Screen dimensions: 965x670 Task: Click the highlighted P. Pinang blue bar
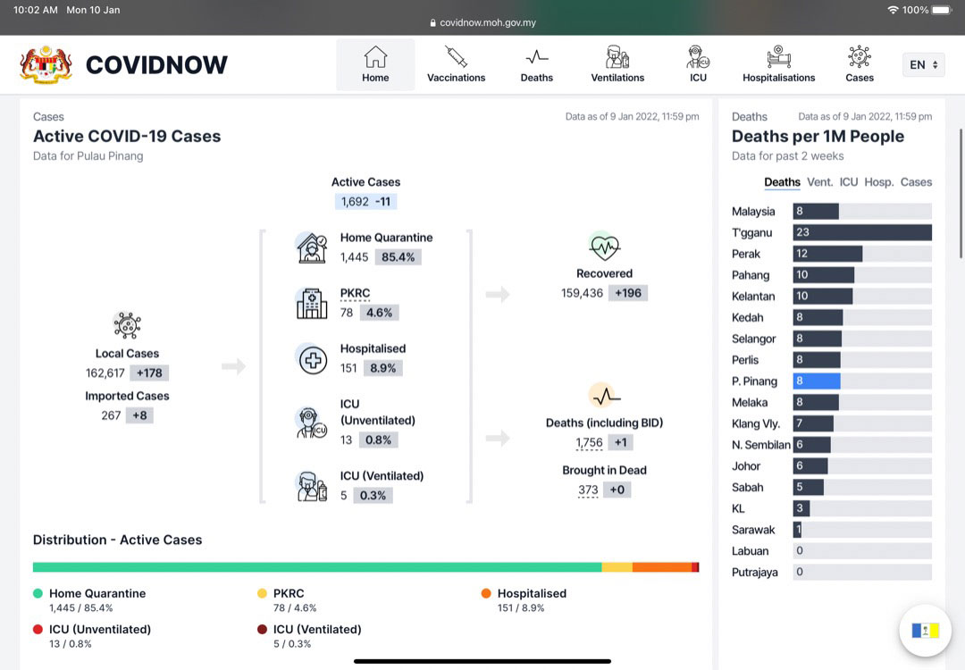click(816, 381)
